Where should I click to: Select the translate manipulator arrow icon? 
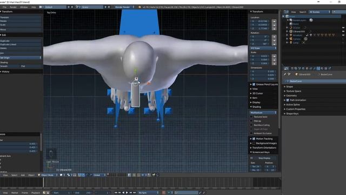click(83, 175)
